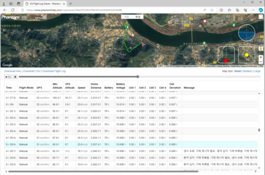Click Download CSV link
The image size is (265, 175).
(32, 71)
